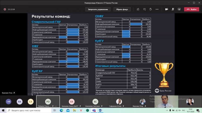Click the Windows search text box
Screen dimensions: 202x113
[29, 110]
